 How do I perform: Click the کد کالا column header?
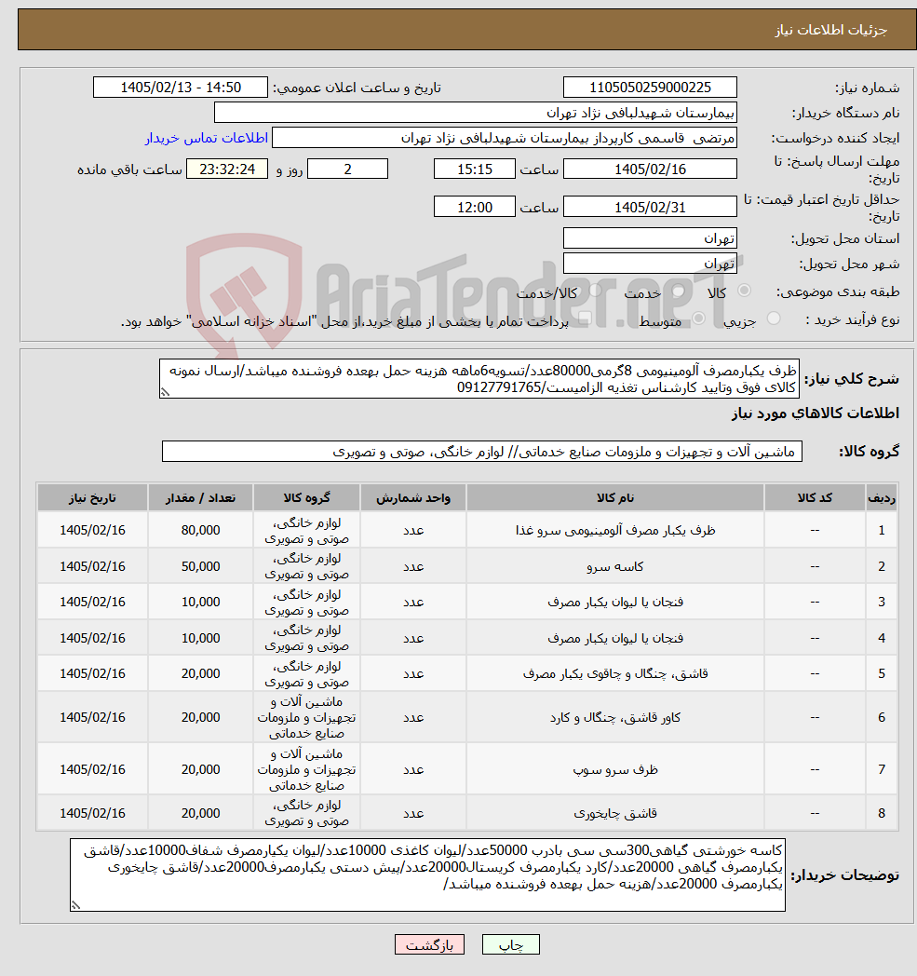point(815,498)
